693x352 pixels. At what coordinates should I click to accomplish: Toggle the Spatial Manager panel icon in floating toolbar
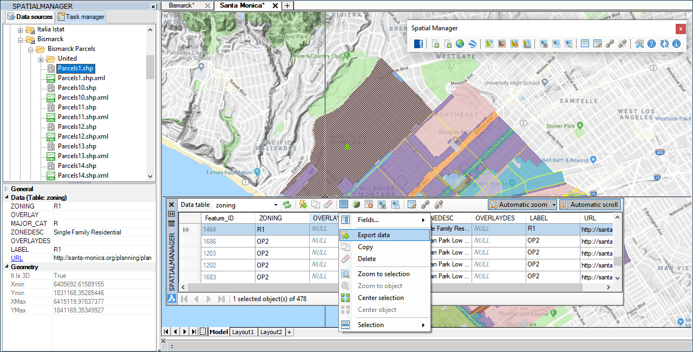pos(419,44)
